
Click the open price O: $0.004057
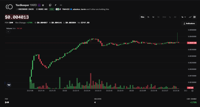pyautogui.click(x=41, y=23)
